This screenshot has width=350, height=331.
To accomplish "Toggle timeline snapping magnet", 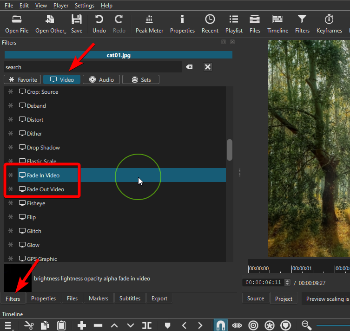I will [x=221, y=325].
